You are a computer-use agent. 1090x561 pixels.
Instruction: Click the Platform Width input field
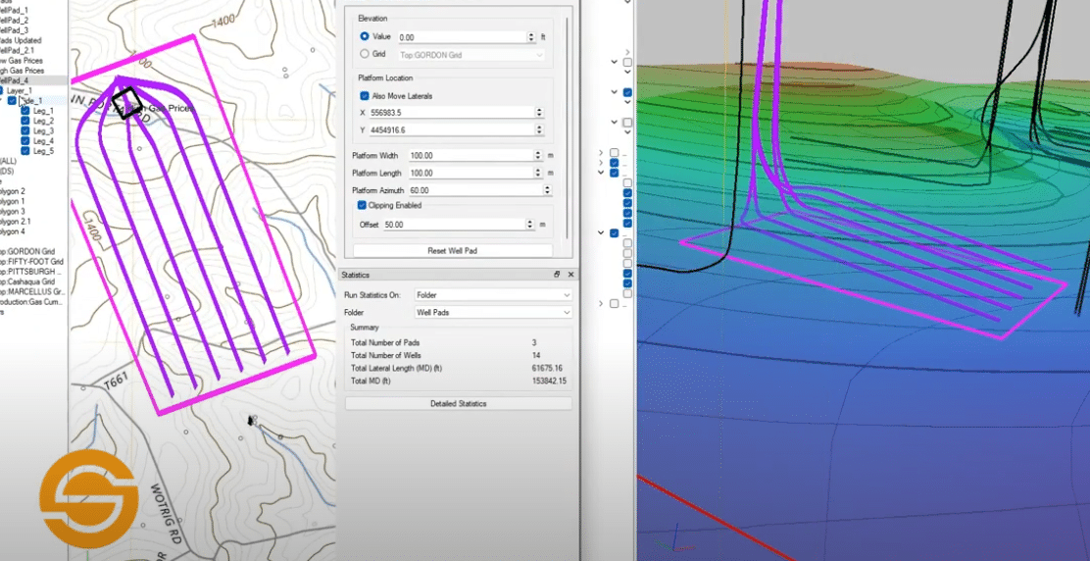(470, 156)
